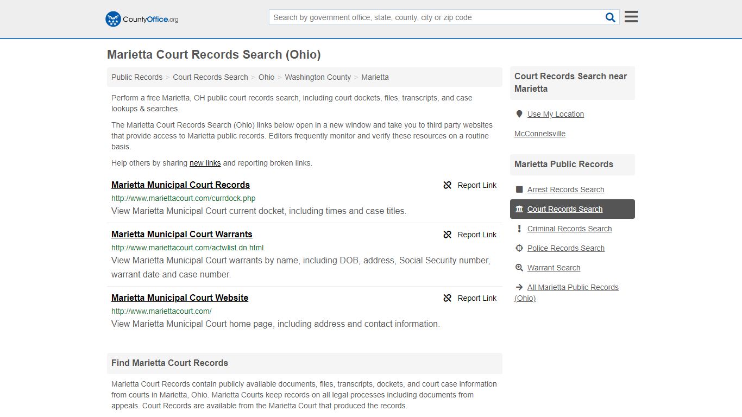The width and height of the screenshot is (742, 417).
Task: Open Court Records Search breadcrumb
Action: 210,77
